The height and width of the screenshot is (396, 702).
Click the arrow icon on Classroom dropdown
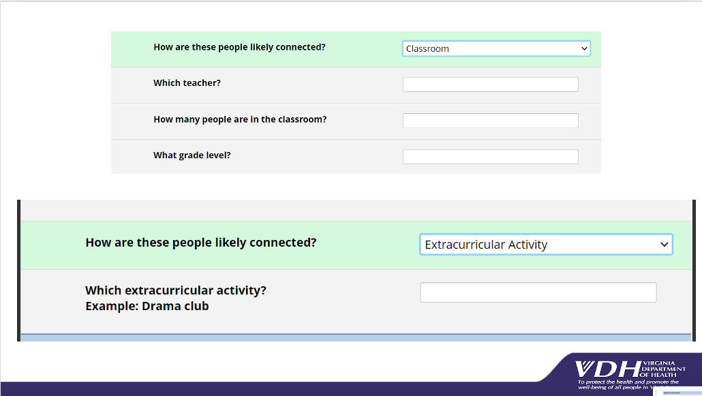pyautogui.click(x=584, y=48)
